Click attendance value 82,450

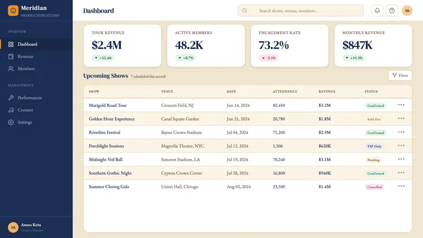click(x=279, y=105)
